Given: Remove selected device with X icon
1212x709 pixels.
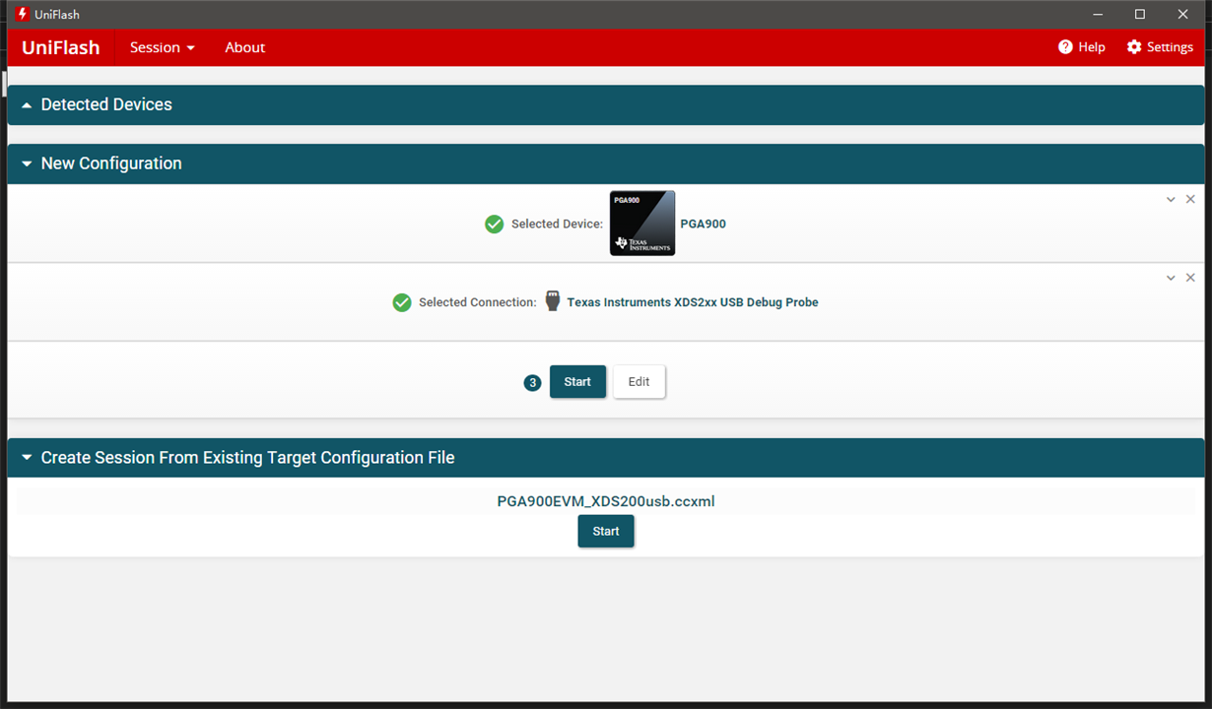Looking at the screenshot, I should [x=1190, y=199].
